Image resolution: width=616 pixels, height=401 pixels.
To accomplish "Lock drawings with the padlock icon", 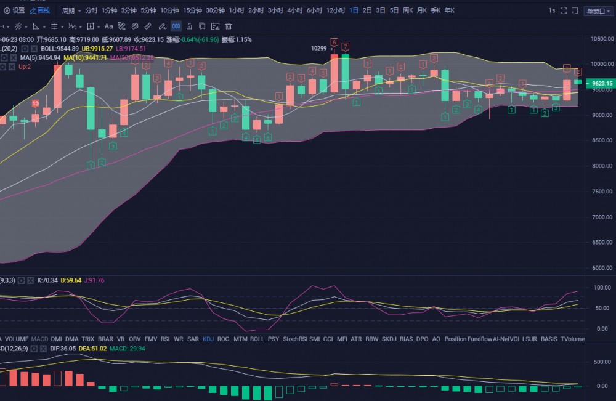I will 188,26.
